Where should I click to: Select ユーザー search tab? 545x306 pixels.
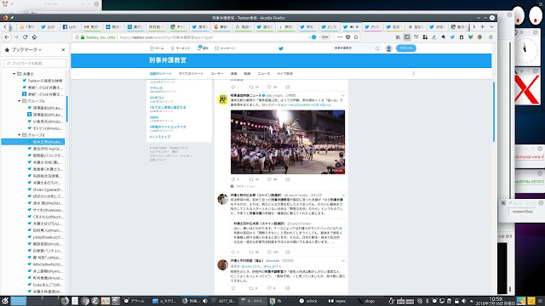[x=216, y=74]
